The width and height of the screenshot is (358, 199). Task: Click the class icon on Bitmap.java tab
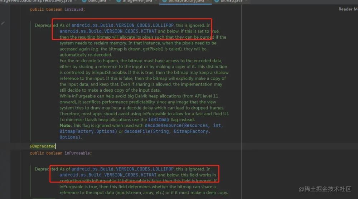pyautogui.click(x=217, y=1)
